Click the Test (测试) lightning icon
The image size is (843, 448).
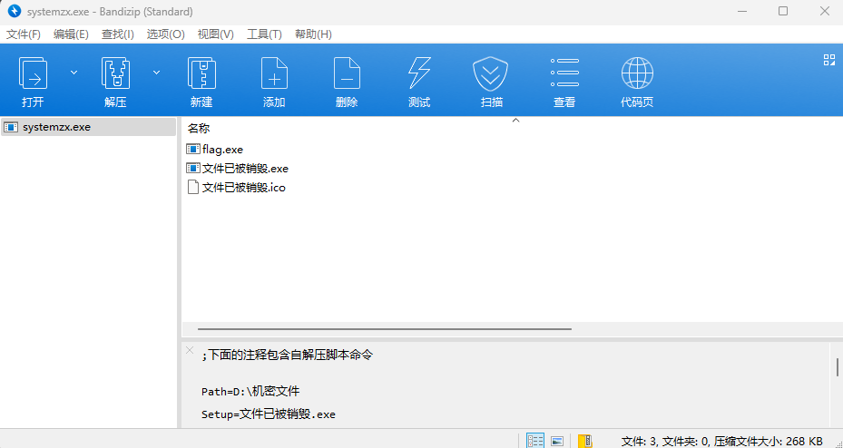coord(419,73)
